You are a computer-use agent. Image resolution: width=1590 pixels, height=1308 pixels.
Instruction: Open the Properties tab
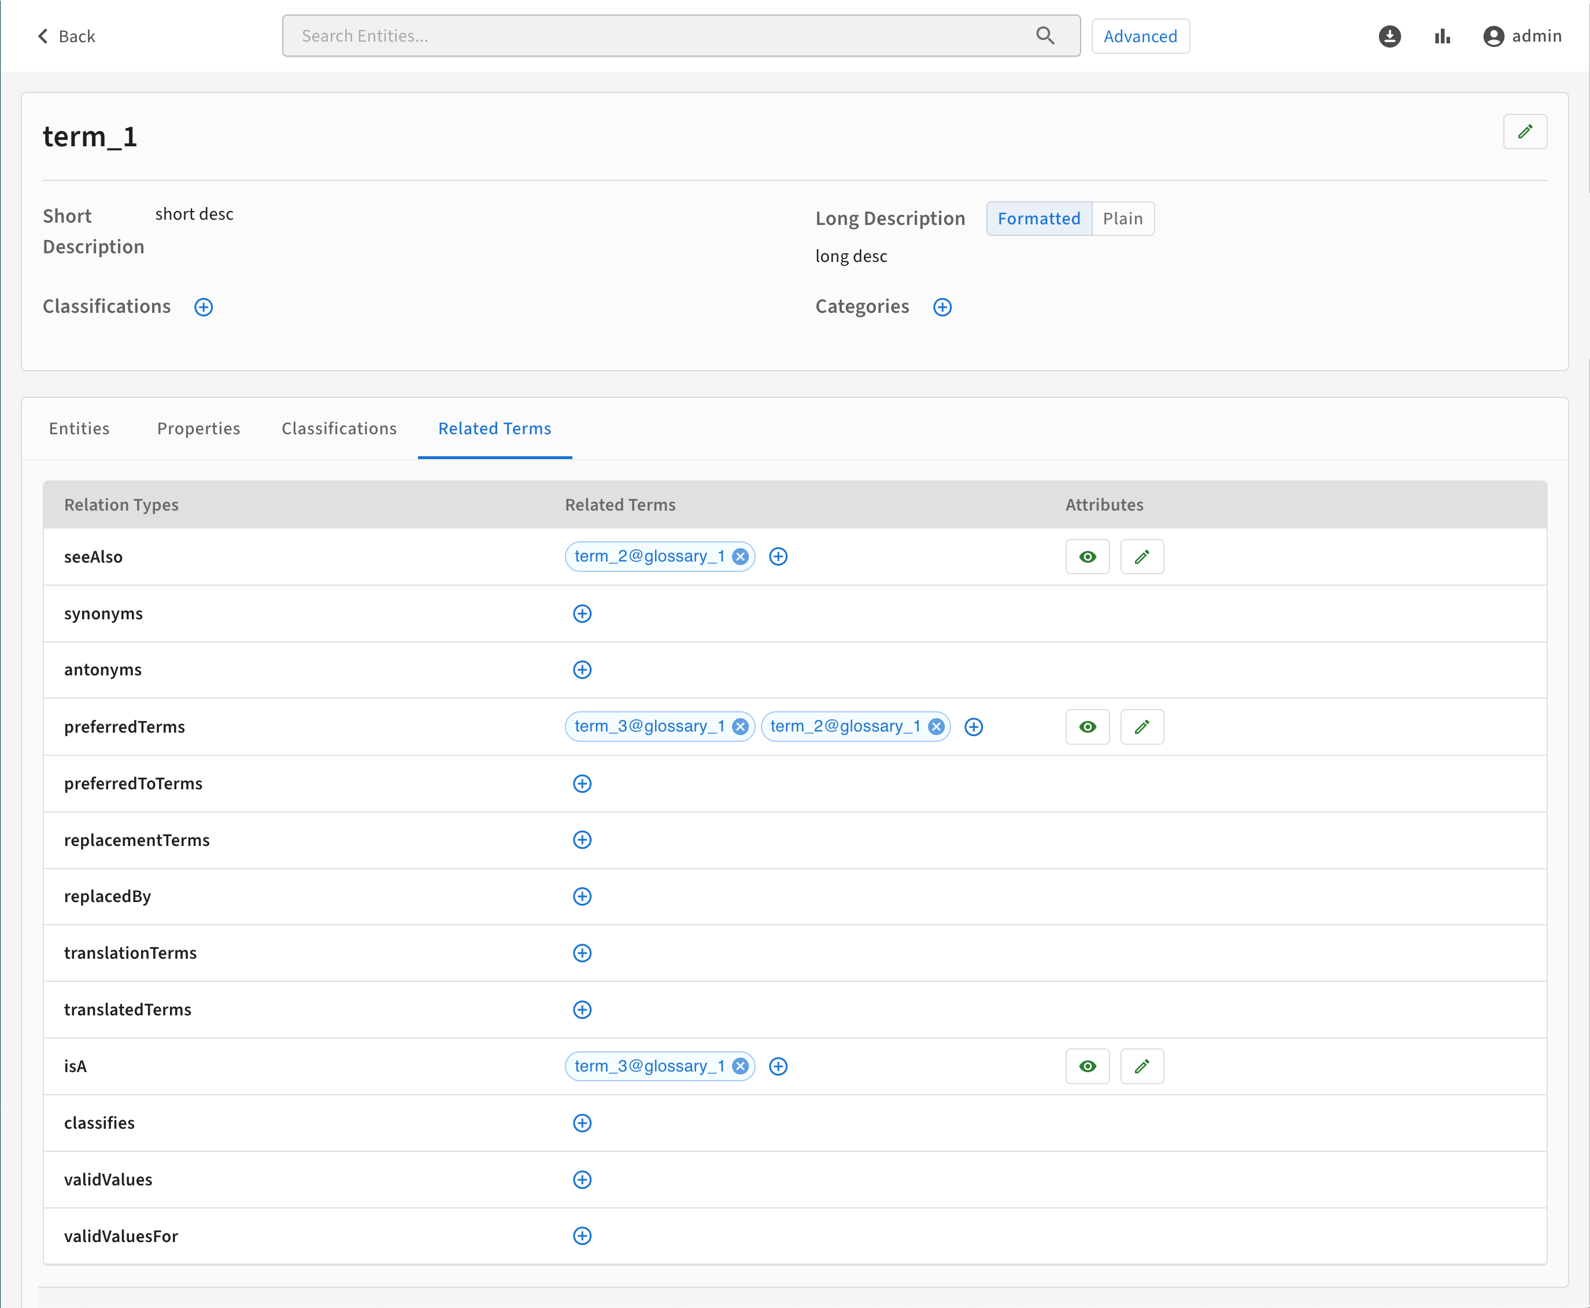198,428
